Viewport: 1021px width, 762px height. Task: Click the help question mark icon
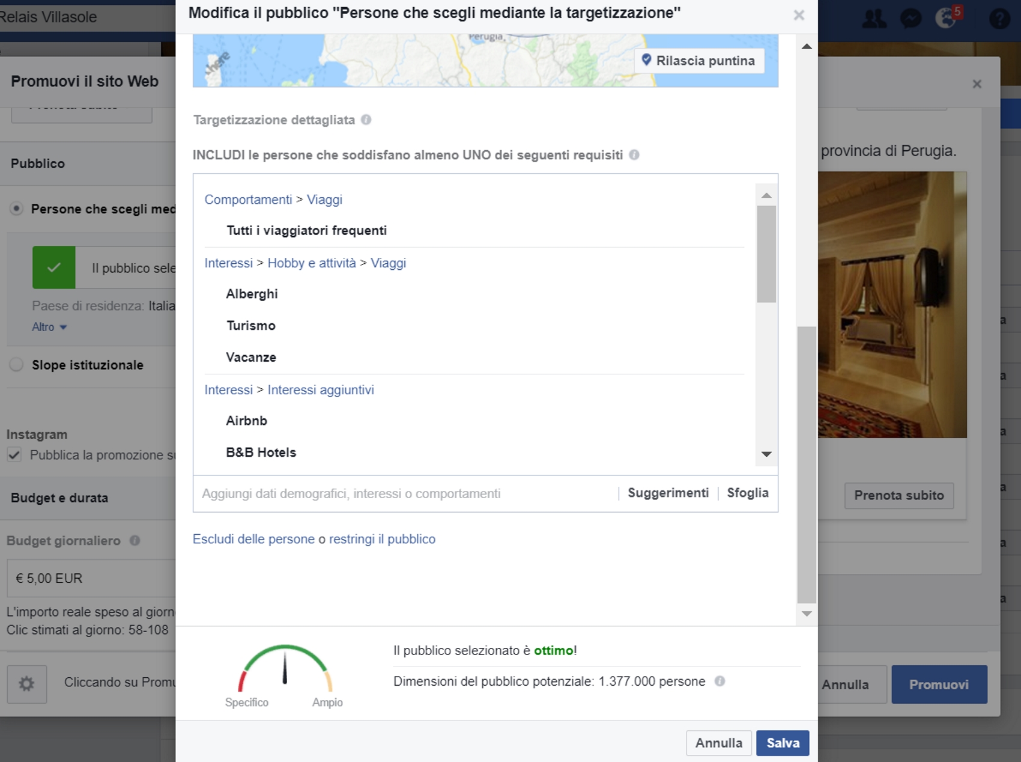(999, 19)
